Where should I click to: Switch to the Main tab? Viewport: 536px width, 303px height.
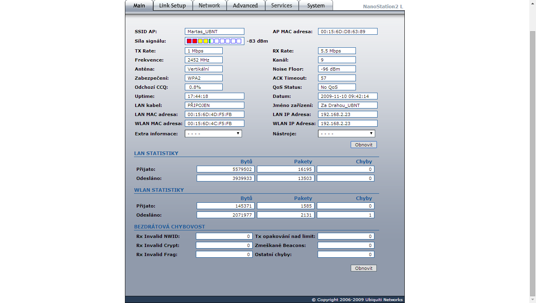pyautogui.click(x=139, y=6)
